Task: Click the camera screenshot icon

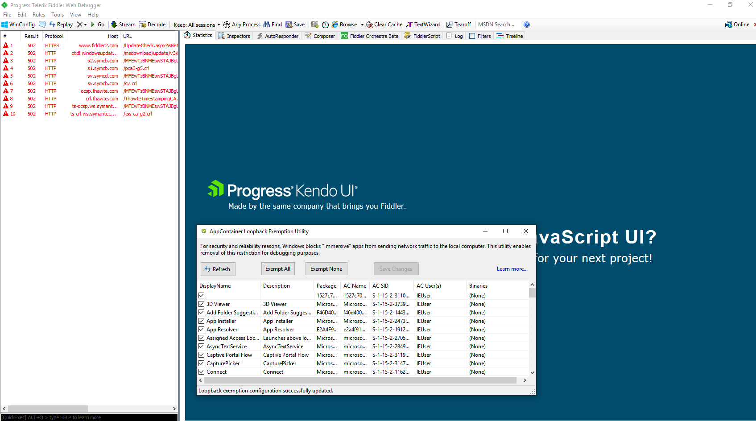Action: (x=315, y=25)
